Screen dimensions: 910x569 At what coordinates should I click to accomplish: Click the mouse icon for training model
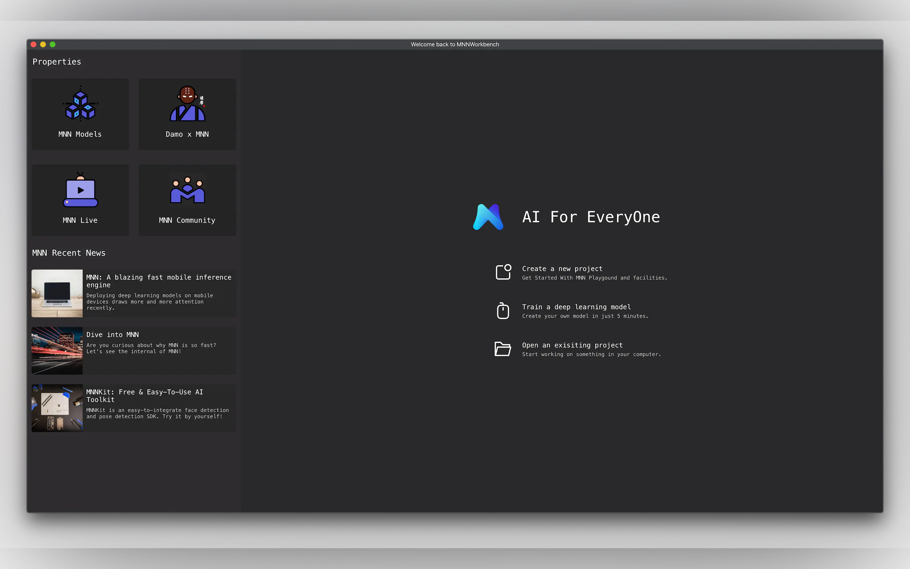503,310
